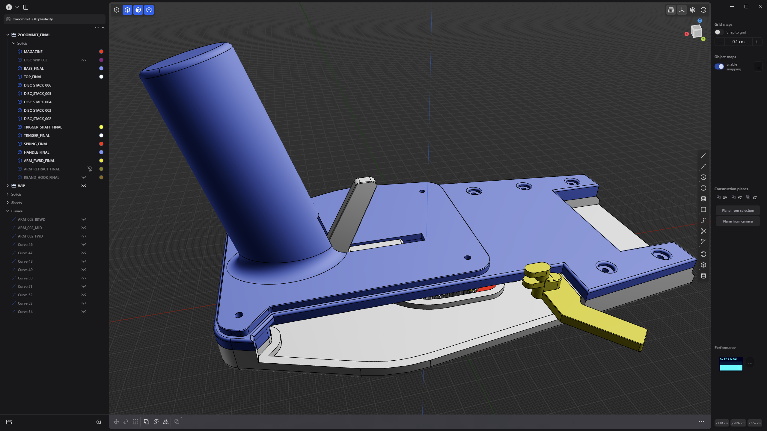The height and width of the screenshot is (431, 767).
Task: Select the Line curve tool
Action: coord(703,156)
